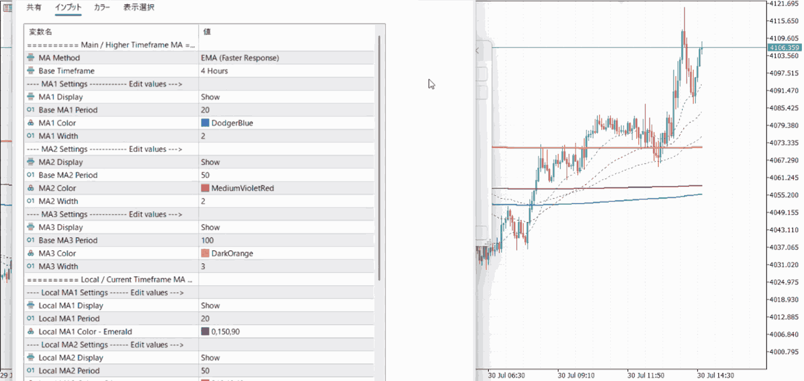The width and height of the screenshot is (804, 381).
Task: Click the Base MA1 Period integer icon
Action: 31,110
